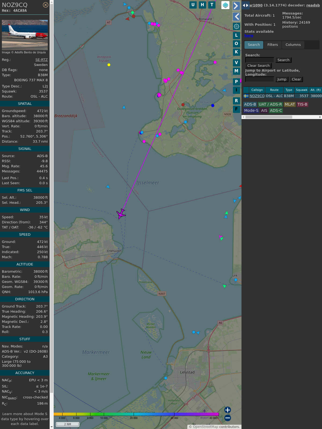Image resolution: width=322 pixels, height=429 pixels.
Task: Click the aircraft photo thumbnail
Action: 25,35
